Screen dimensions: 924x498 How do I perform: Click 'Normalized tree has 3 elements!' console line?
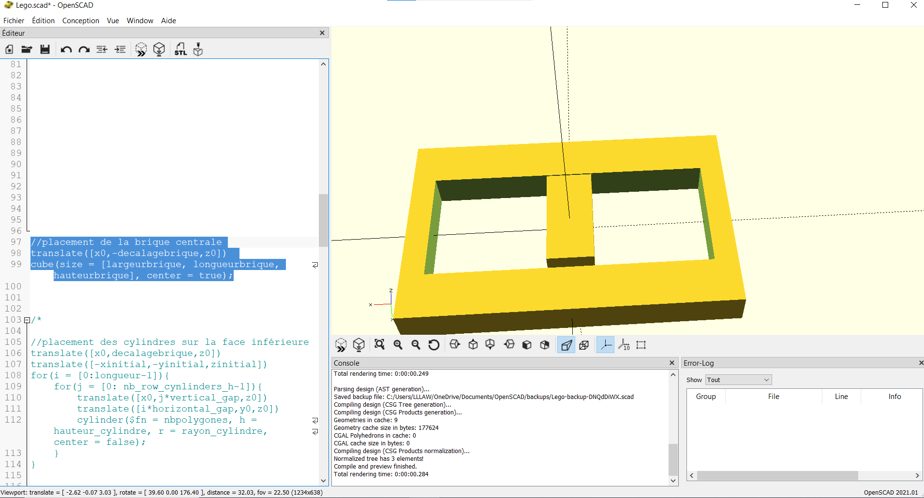tap(378, 459)
